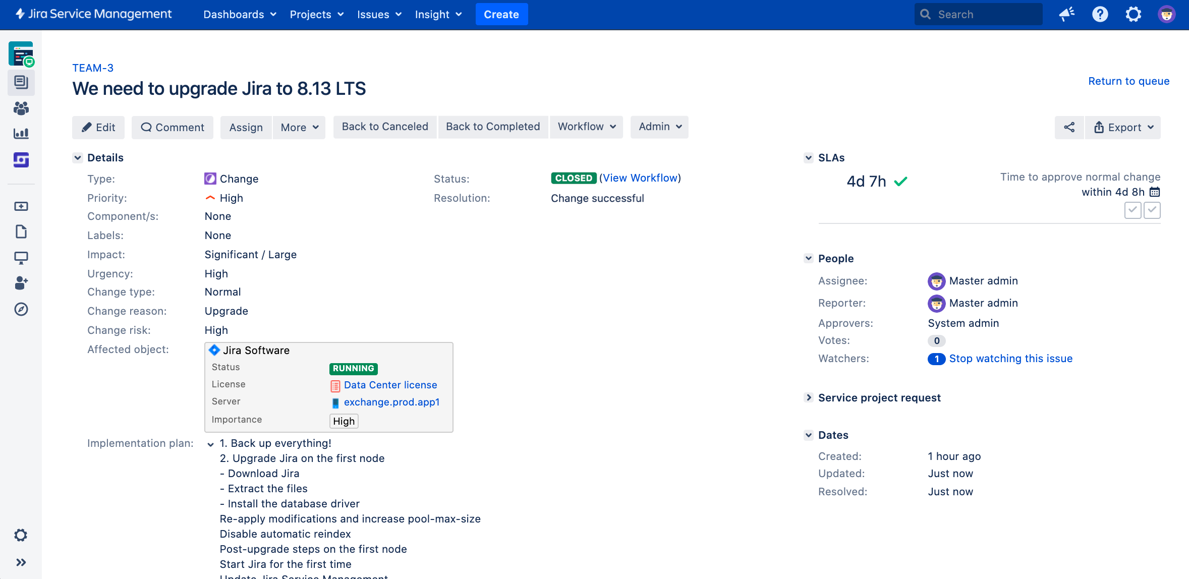Click the share issue icon
This screenshot has width=1189, height=579.
click(1069, 127)
